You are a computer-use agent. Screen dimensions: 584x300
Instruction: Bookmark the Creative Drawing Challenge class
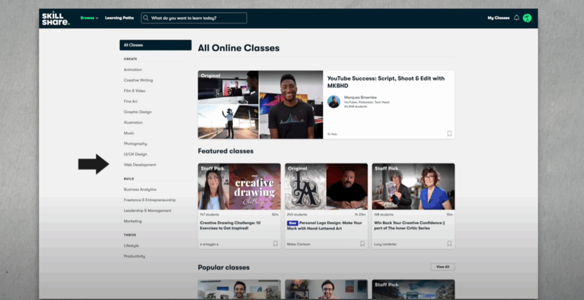tap(275, 244)
